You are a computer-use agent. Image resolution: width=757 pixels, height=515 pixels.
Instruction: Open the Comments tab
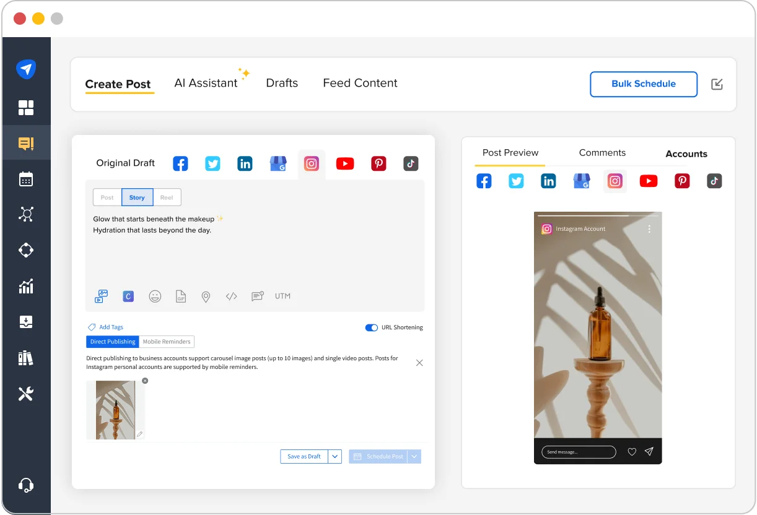coord(602,153)
